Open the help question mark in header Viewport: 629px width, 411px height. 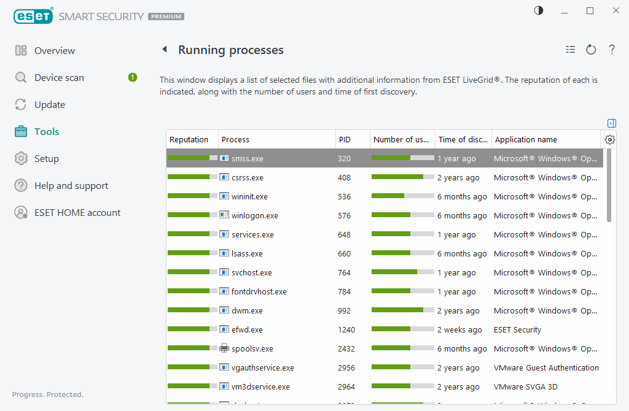[612, 50]
